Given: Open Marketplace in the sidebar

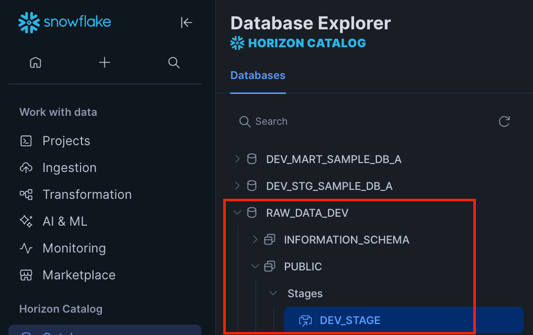Looking at the screenshot, I should pyautogui.click(x=79, y=275).
